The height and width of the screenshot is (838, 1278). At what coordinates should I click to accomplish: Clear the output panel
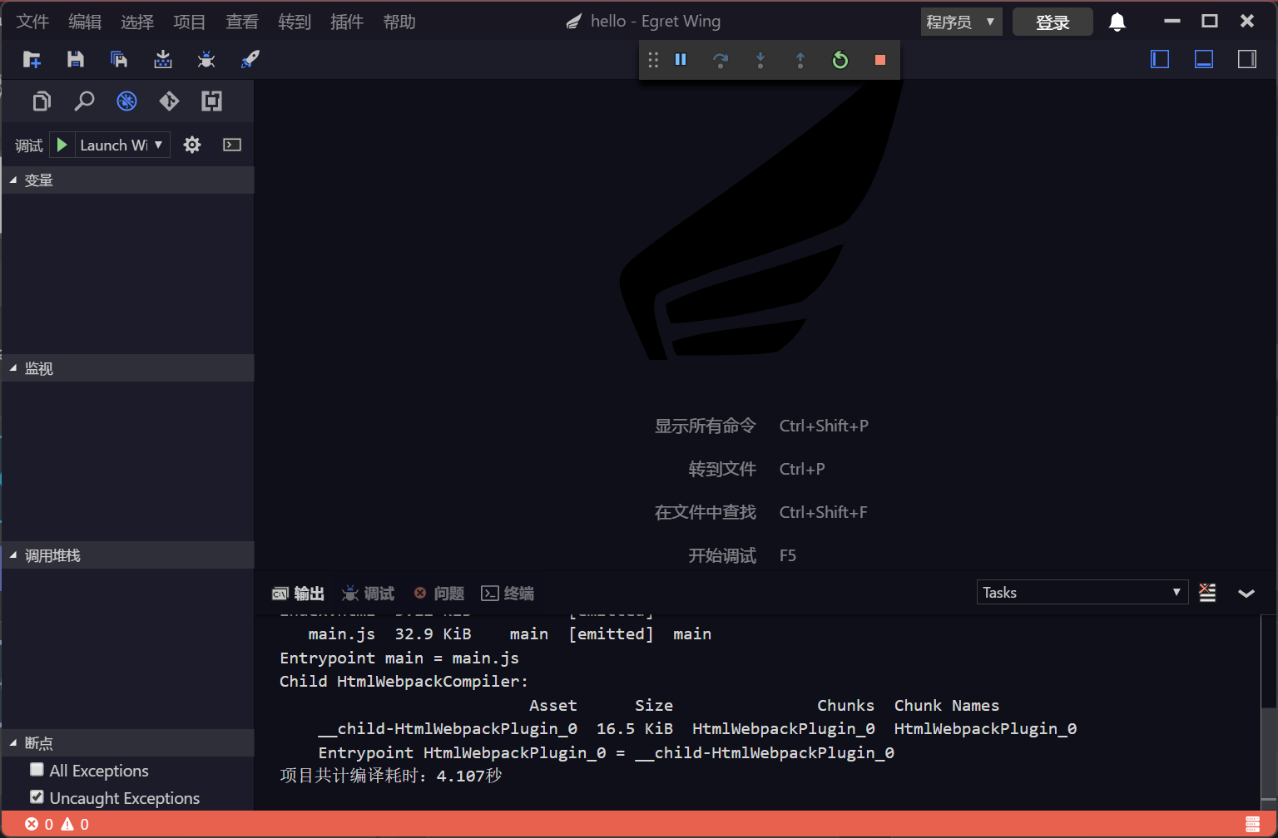tap(1207, 593)
